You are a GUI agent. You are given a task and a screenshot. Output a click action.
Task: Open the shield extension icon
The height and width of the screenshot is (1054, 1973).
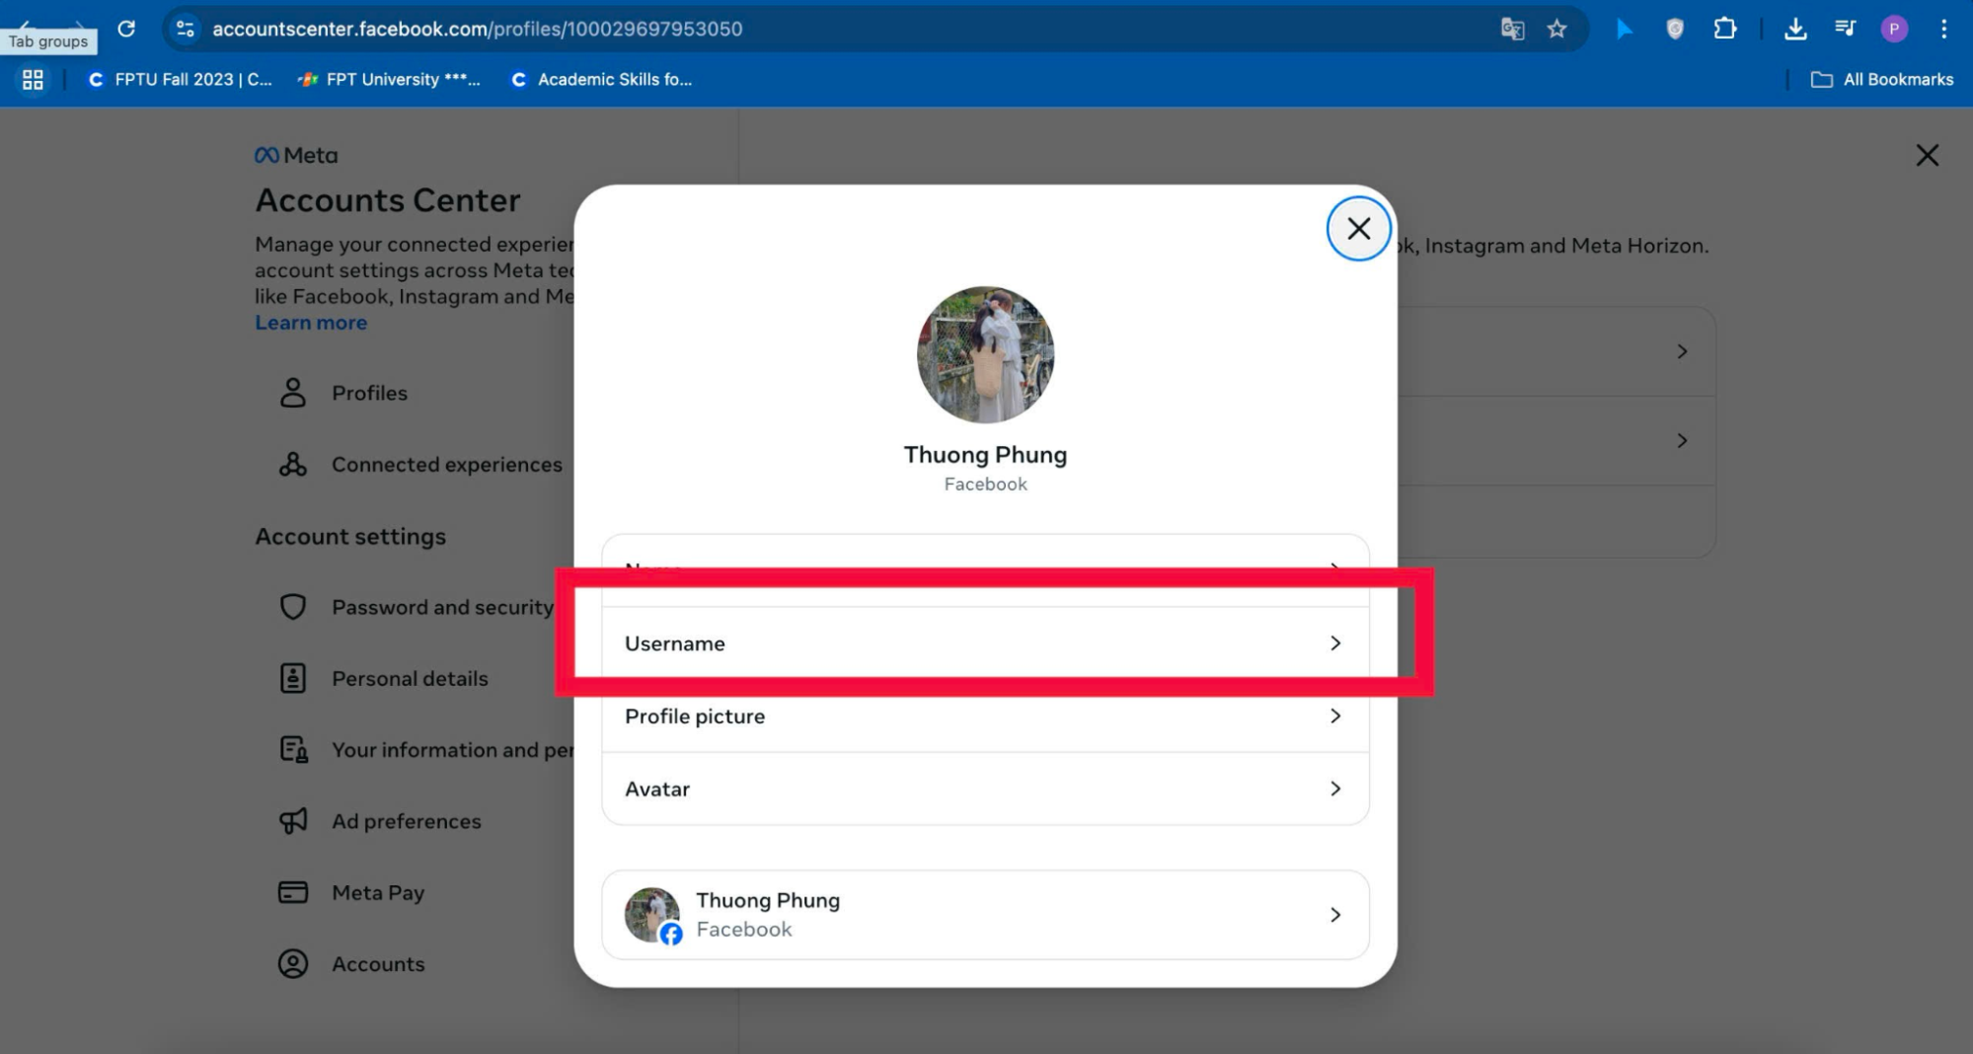1675,29
